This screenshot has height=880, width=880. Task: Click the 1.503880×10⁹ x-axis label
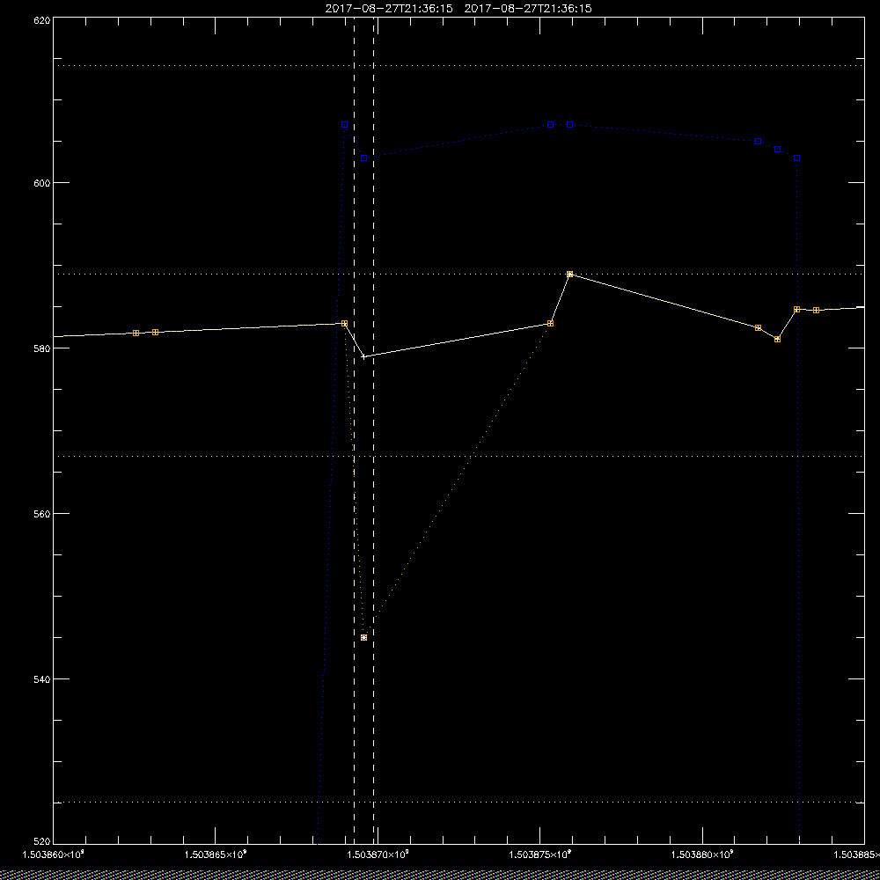pyautogui.click(x=702, y=854)
